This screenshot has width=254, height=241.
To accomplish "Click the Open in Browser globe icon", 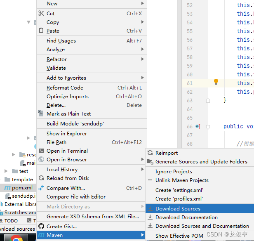I will (x=41, y=159).
